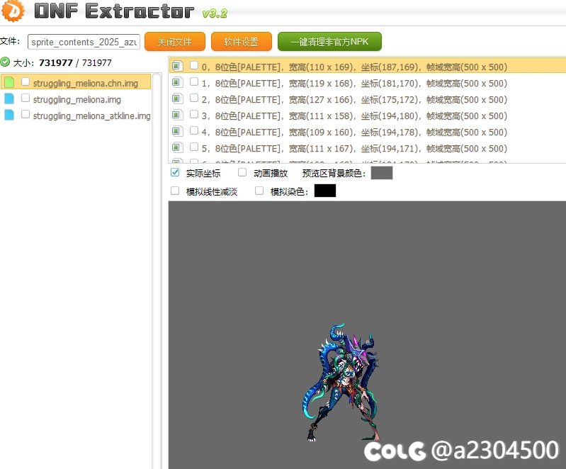Check the box for struggling_meliona.img
The image size is (566, 469).
point(26,98)
